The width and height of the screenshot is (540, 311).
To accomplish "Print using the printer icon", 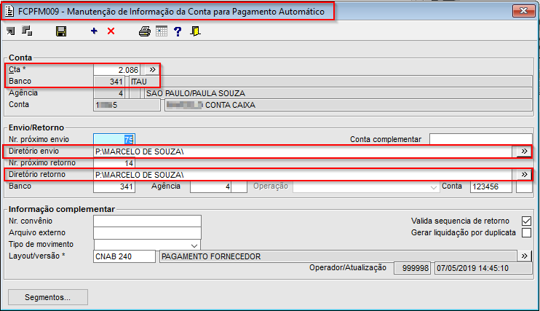I will pyautogui.click(x=145, y=31).
